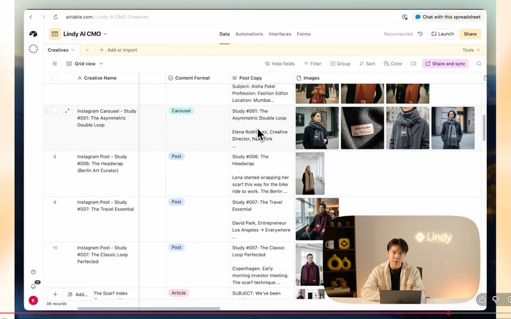This screenshot has width=511, height=319.
Task: Click the browser extension icon beside chat button
Action: pyautogui.click(x=404, y=17)
